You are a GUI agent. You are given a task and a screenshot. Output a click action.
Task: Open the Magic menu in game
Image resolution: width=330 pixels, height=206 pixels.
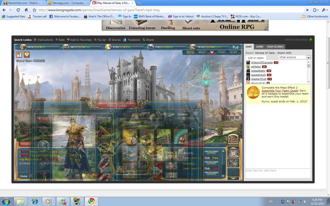pos(202,53)
